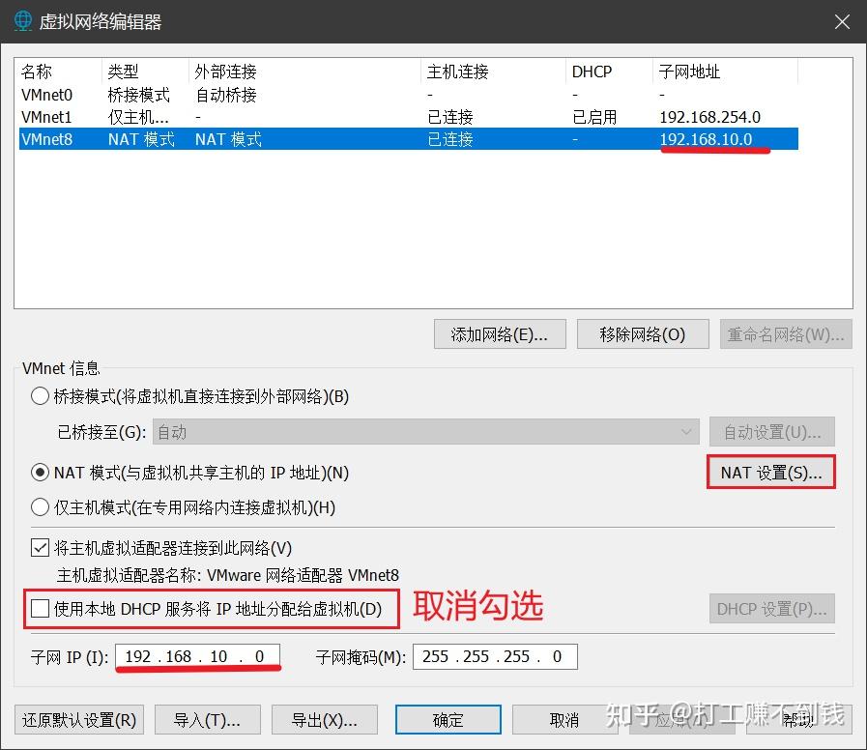The width and height of the screenshot is (867, 750).
Task: Click the 导出(X)... button
Action: point(325,720)
